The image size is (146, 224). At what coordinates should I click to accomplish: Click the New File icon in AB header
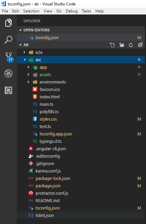click(x=112, y=45)
